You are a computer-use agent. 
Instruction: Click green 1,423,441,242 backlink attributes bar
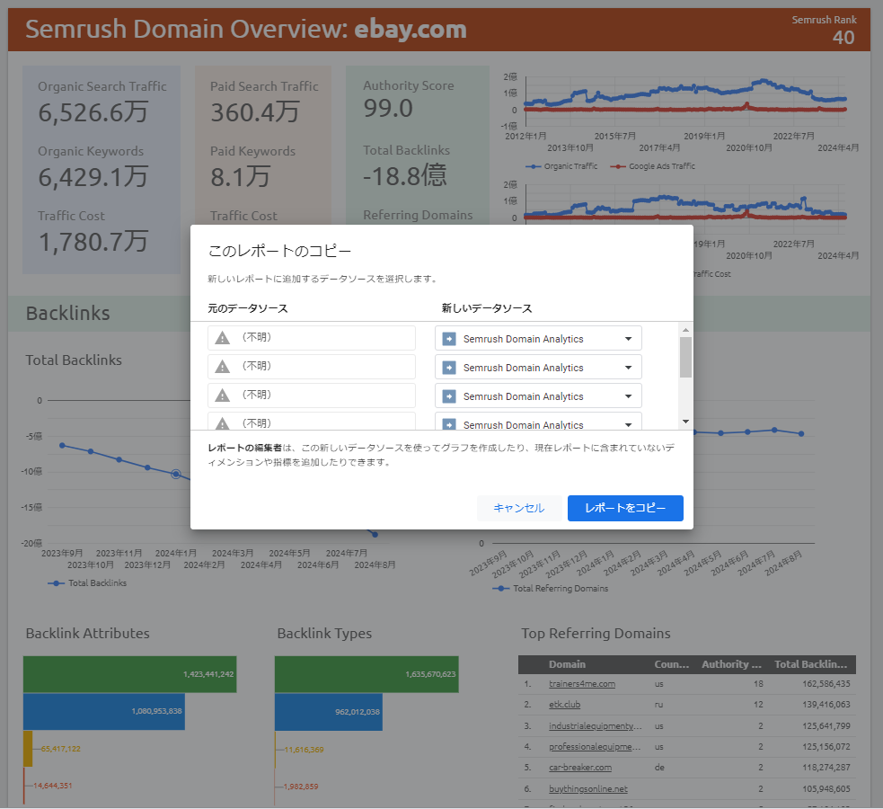tap(129, 674)
